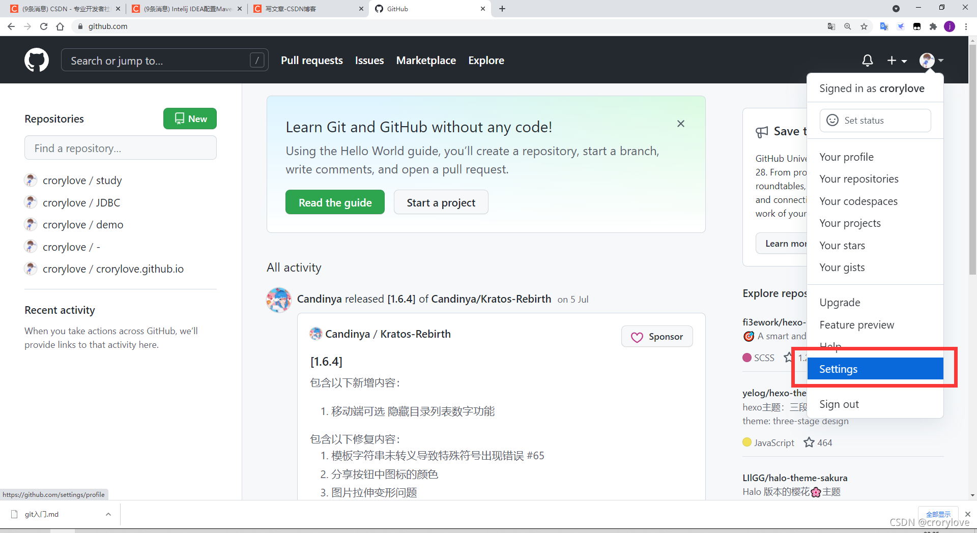Go to browser home page
The width and height of the screenshot is (977, 533).
click(60, 26)
